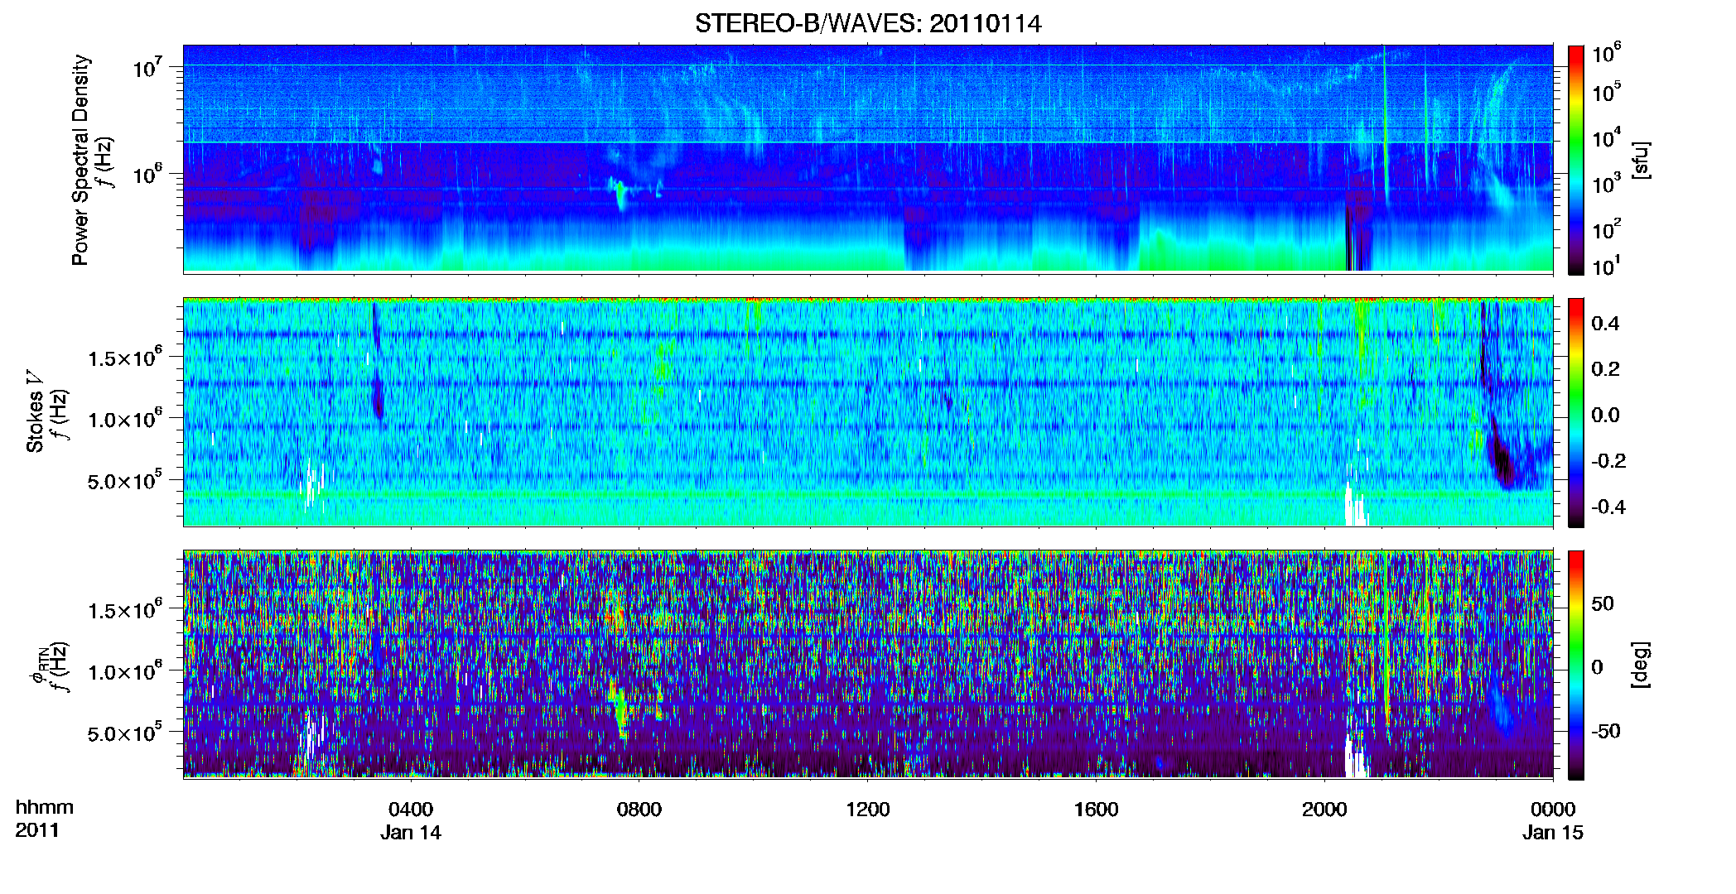
Task: Click the "1200" time tick label
Action: click(x=868, y=810)
